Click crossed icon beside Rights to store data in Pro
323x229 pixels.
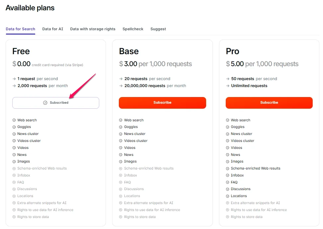coord(227,217)
